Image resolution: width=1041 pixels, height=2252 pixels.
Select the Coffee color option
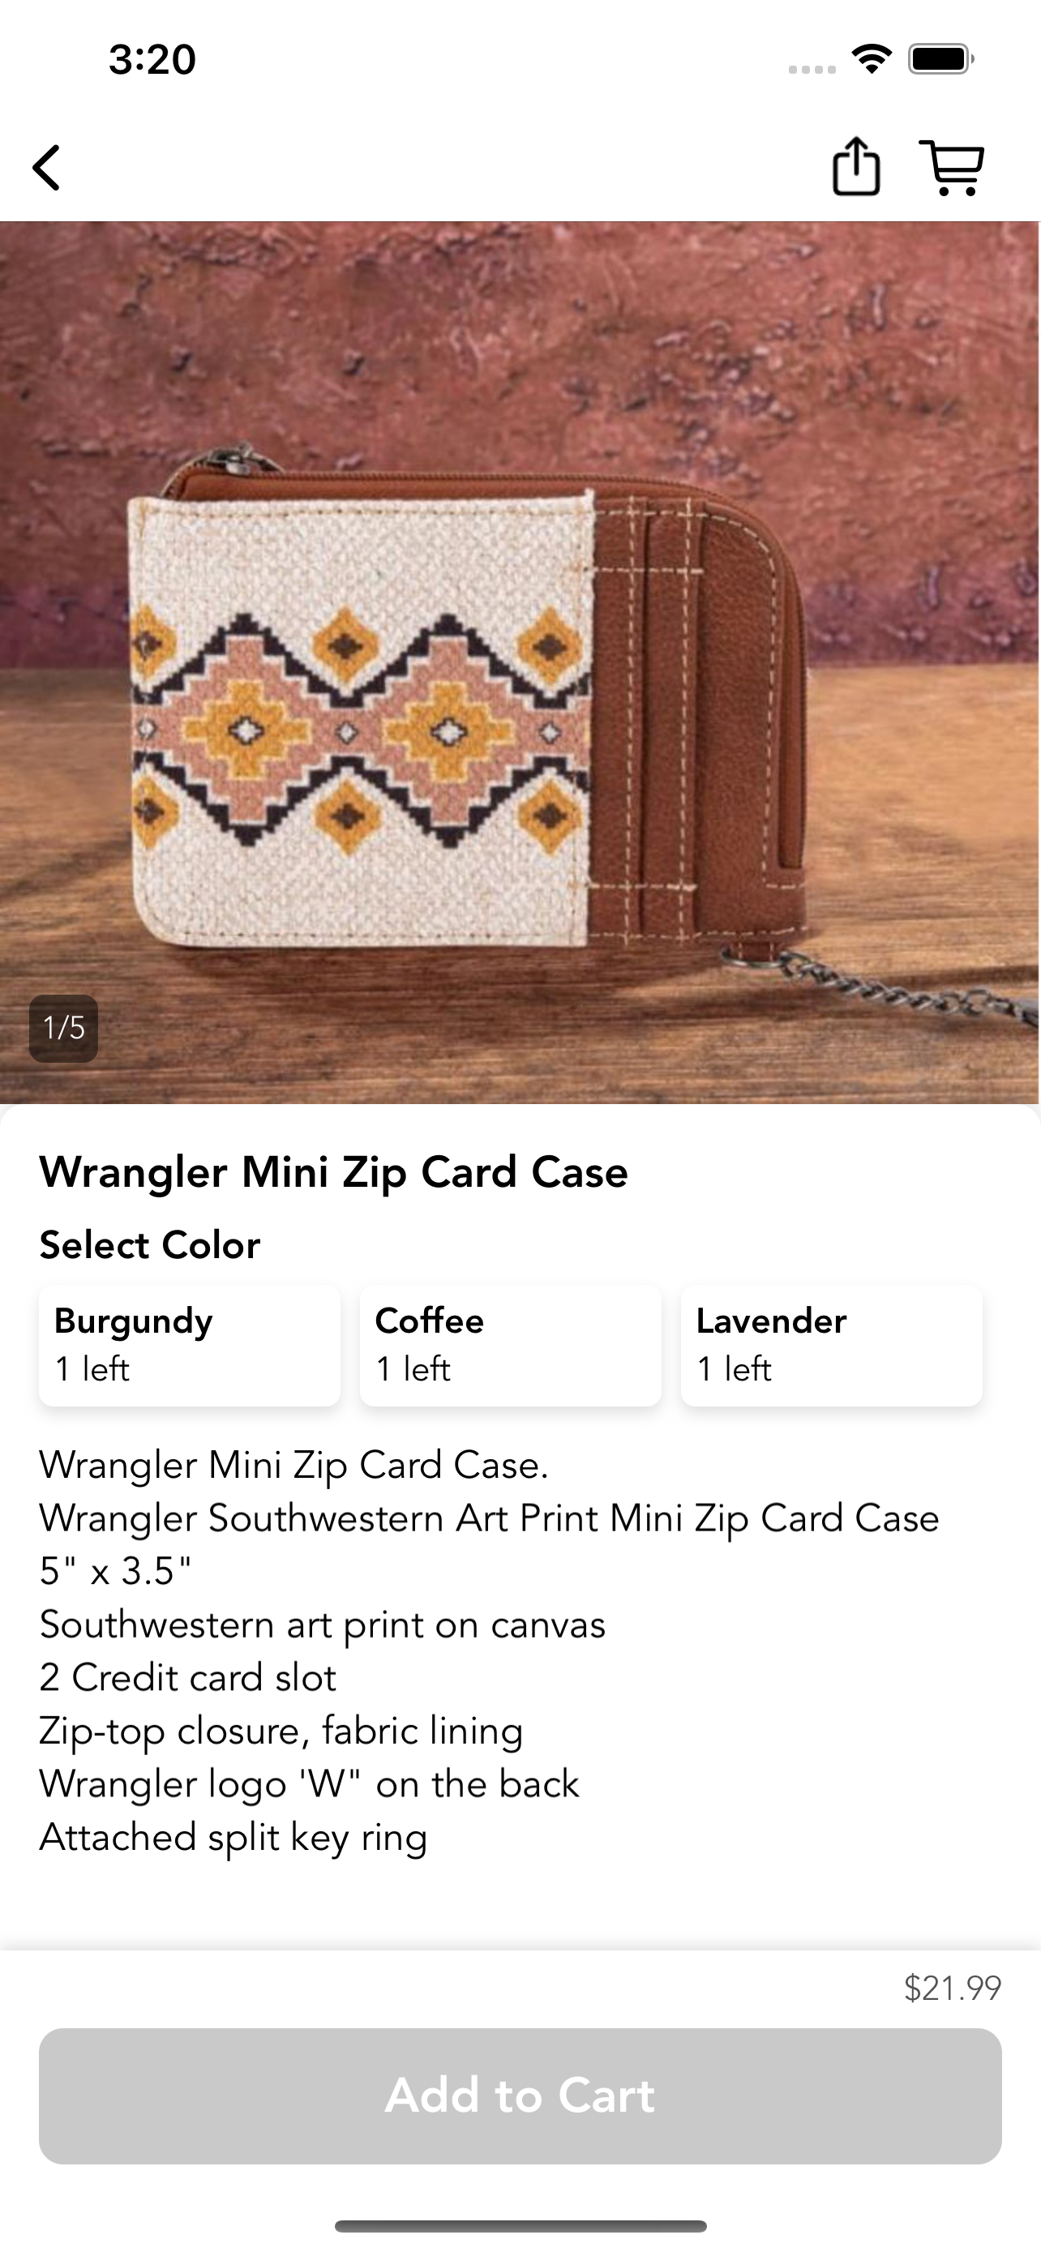click(x=511, y=1346)
